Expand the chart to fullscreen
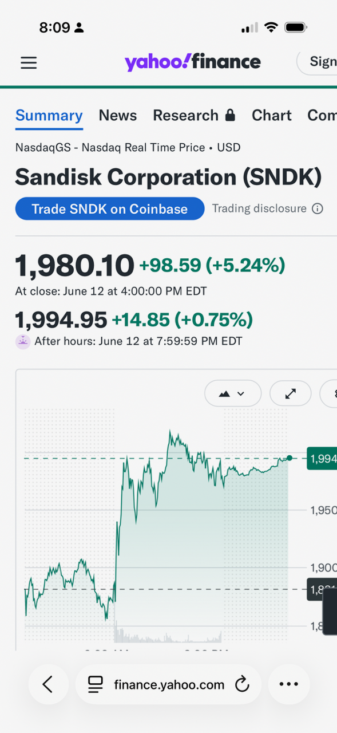Viewport: 337px width, 733px height. pyautogui.click(x=291, y=393)
